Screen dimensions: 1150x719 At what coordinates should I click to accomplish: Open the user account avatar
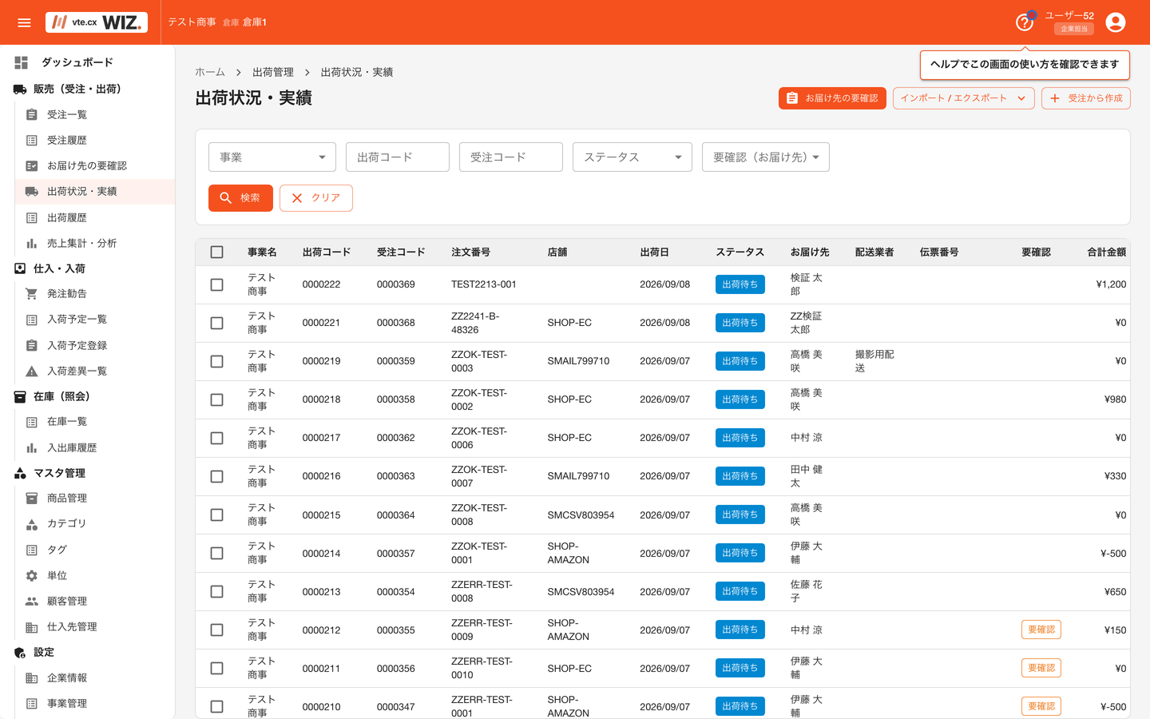(1116, 22)
